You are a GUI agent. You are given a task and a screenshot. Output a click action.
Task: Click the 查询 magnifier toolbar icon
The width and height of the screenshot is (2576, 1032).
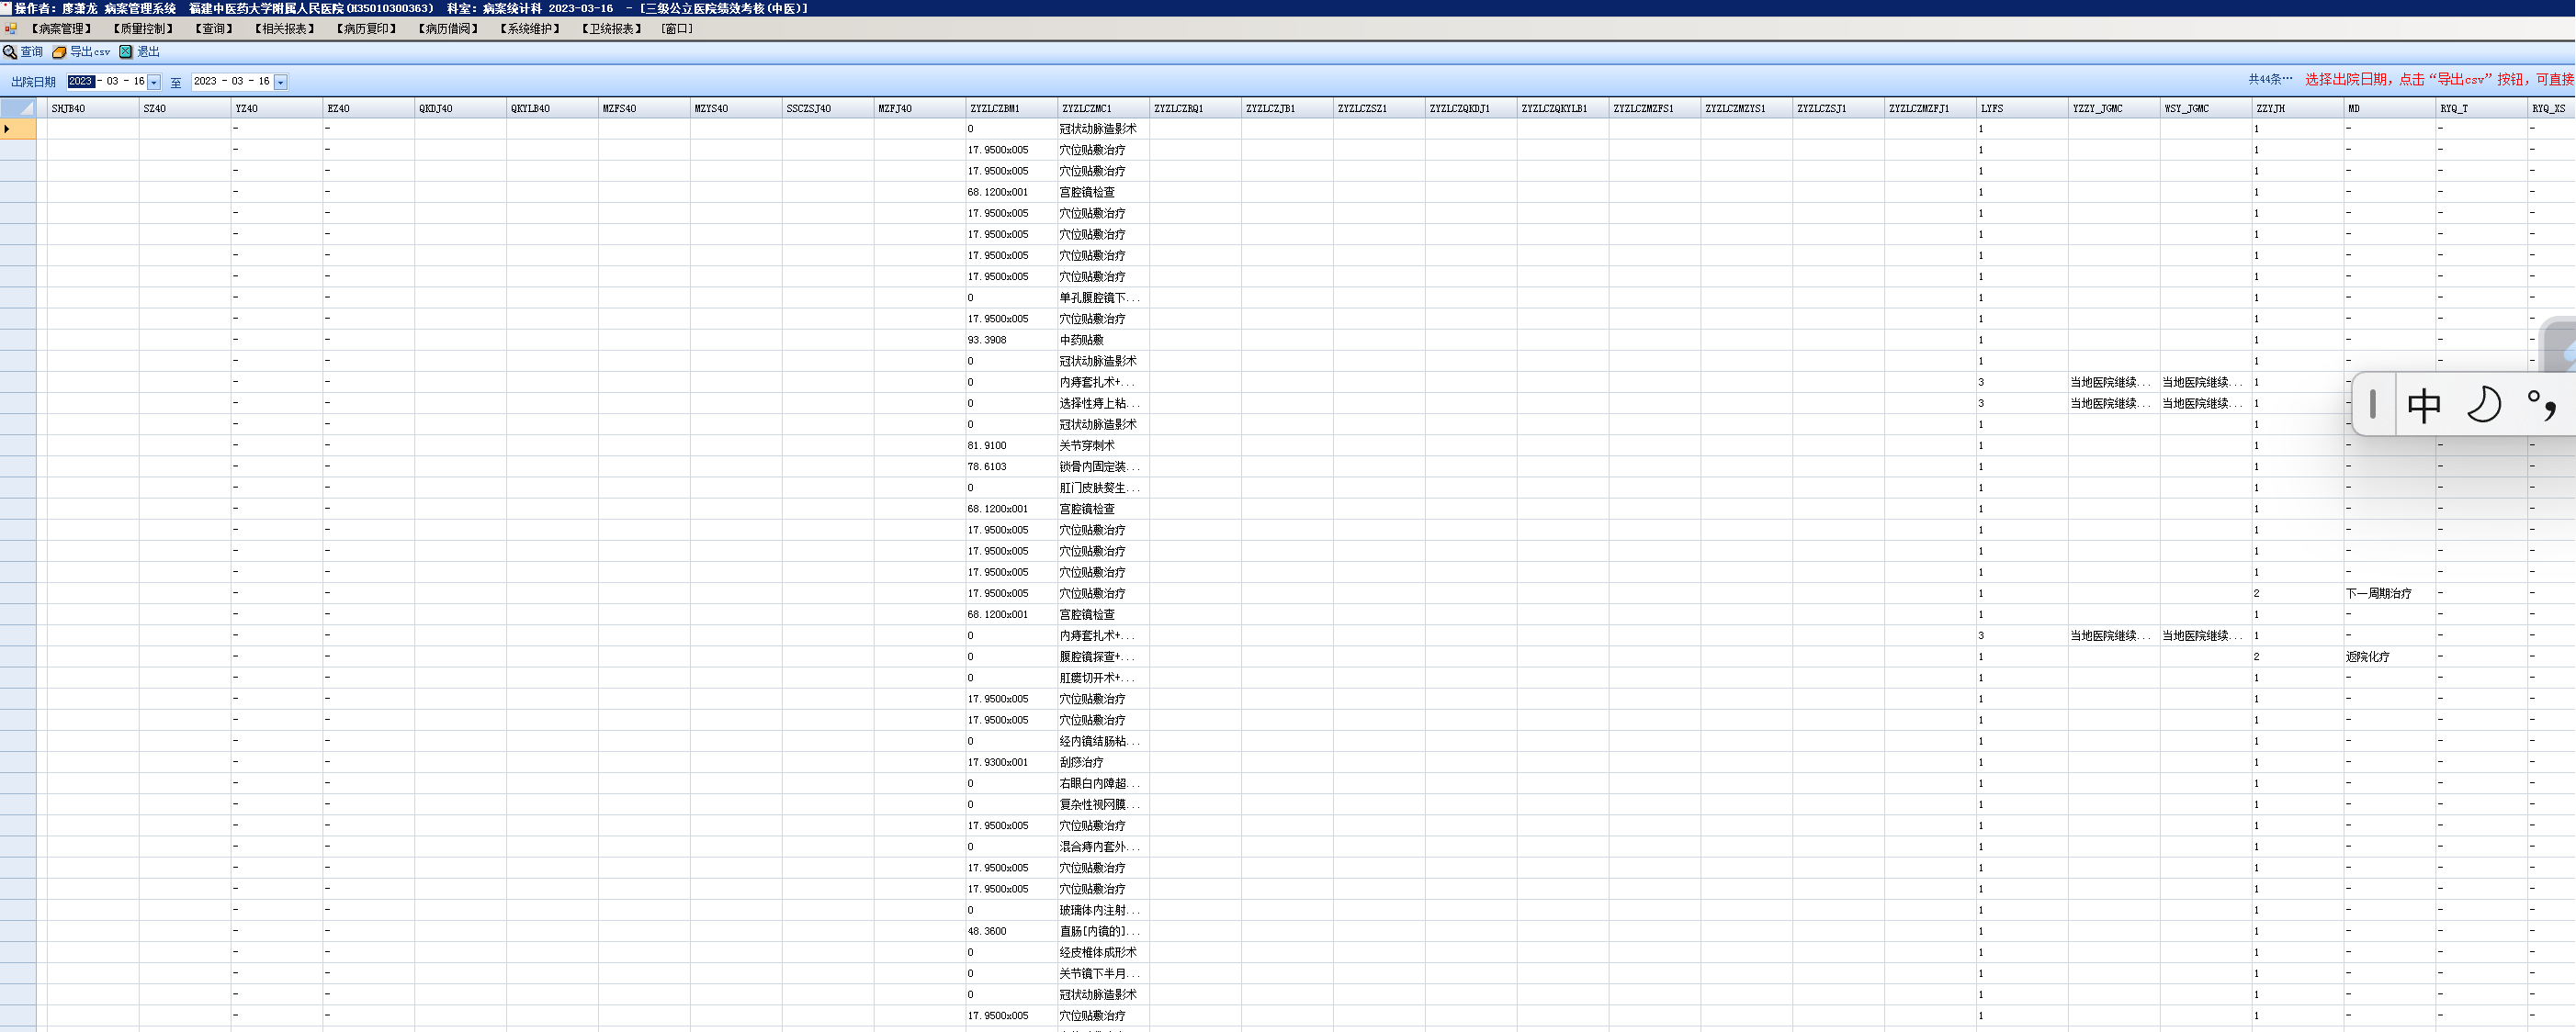pyautogui.click(x=10, y=52)
